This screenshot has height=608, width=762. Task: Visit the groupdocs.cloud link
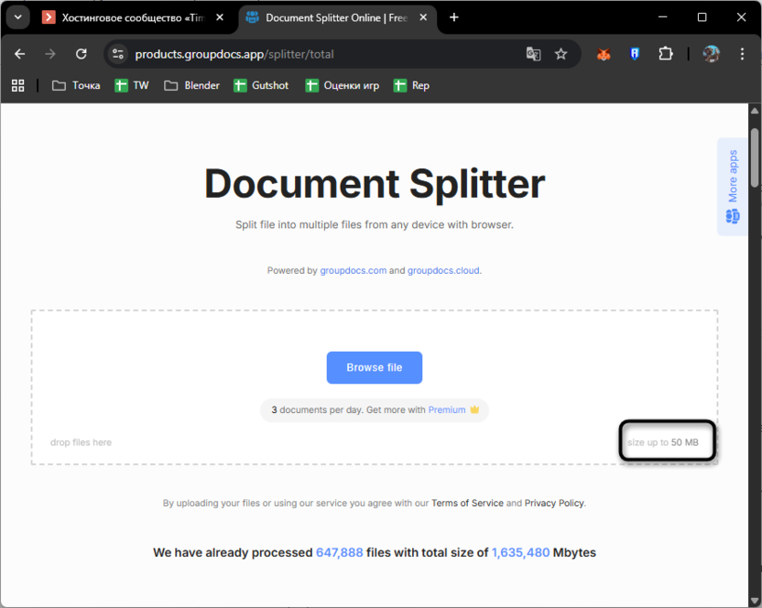443,270
